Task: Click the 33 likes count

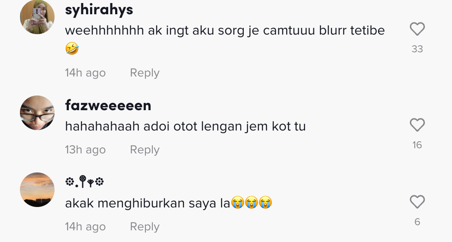Action: (x=417, y=49)
